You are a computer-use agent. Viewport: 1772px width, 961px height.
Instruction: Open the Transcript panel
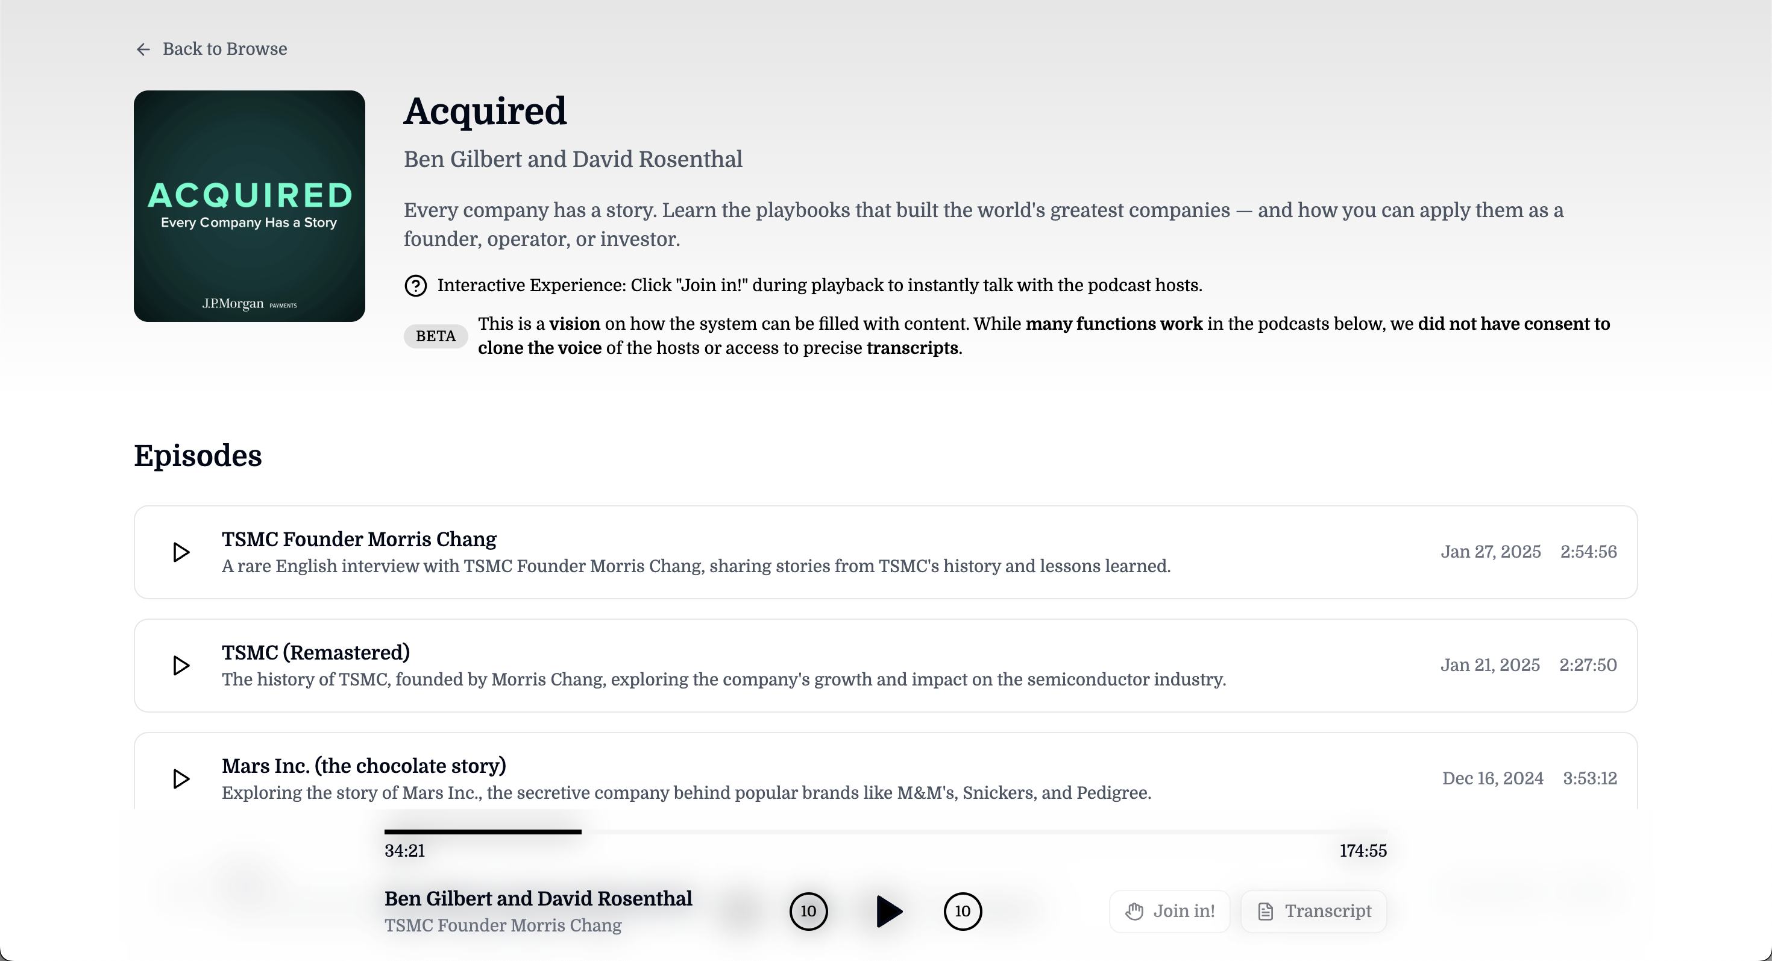[x=1314, y=912]
